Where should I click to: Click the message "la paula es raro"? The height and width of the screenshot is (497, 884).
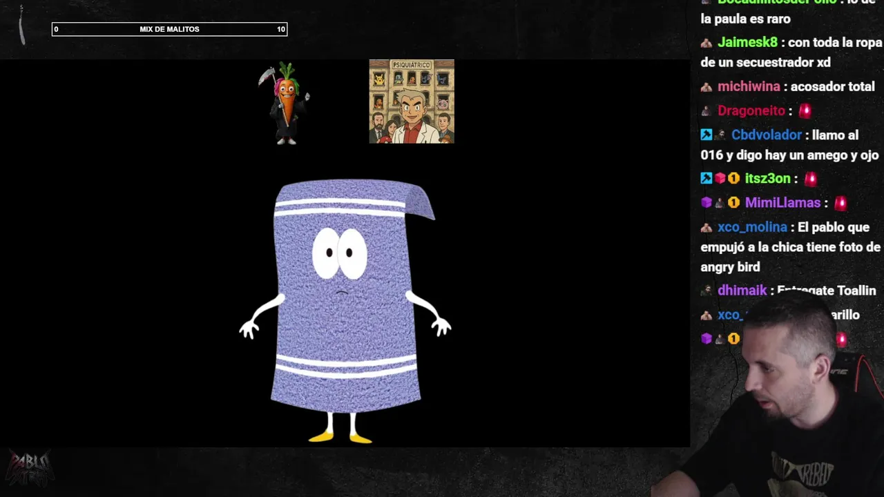(745, 19)
